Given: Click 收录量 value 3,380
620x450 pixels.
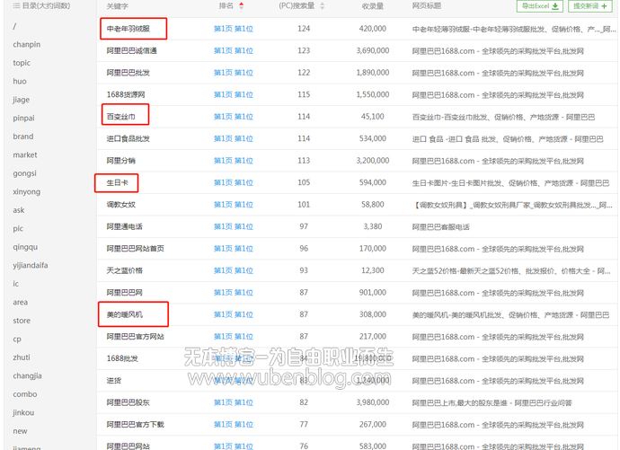Looking at the screenshot, I should click(373, 226).
